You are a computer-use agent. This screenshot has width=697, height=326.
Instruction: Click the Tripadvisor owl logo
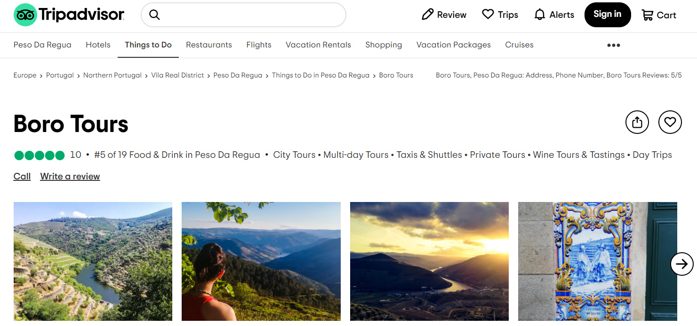[25, 15]
